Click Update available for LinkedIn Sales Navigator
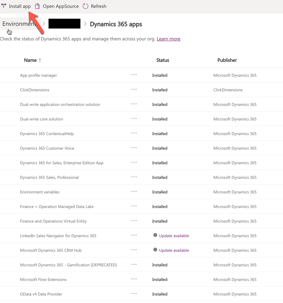The width and height of the screenshot is (283, 303). pyautogui.click(x=174, y=235)
